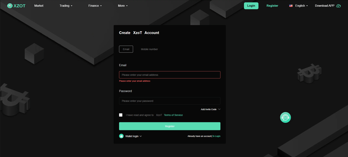This screenshot has height=157, width=348.
Task: Click the 'Create XzoT Account' heading
Action: 139,33
